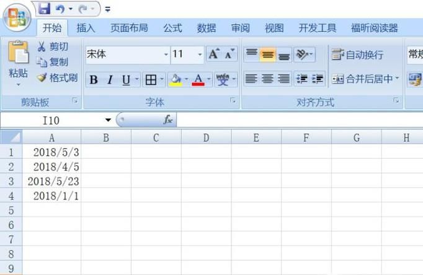Open the 公式 ribbon tab
The width and height of the screenshot is (423, 275).
click(x=172, y=28)
